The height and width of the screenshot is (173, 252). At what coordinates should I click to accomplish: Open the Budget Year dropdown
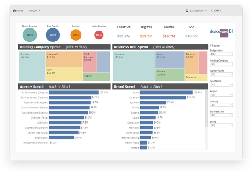click(221, 54)
